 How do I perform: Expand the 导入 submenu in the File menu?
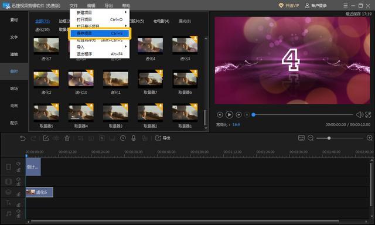pos(126,47)
